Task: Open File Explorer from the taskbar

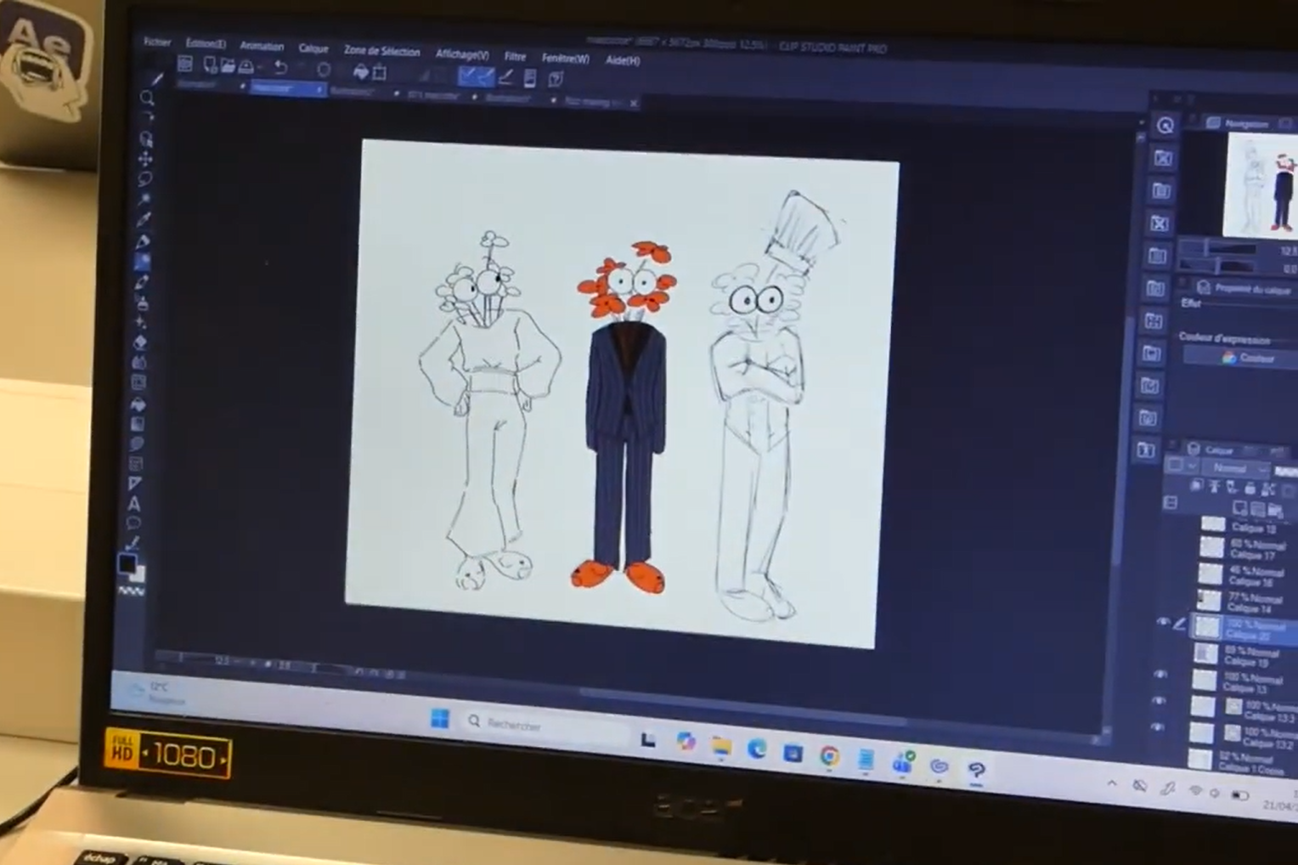Action: [x=721, y=746]
